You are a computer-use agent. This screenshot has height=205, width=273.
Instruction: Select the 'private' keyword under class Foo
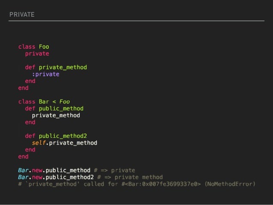[x=37, y=54]
